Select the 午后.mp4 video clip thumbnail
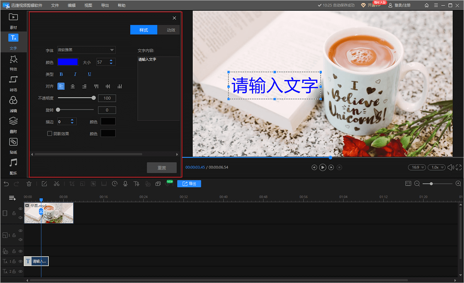 point(49,213)
